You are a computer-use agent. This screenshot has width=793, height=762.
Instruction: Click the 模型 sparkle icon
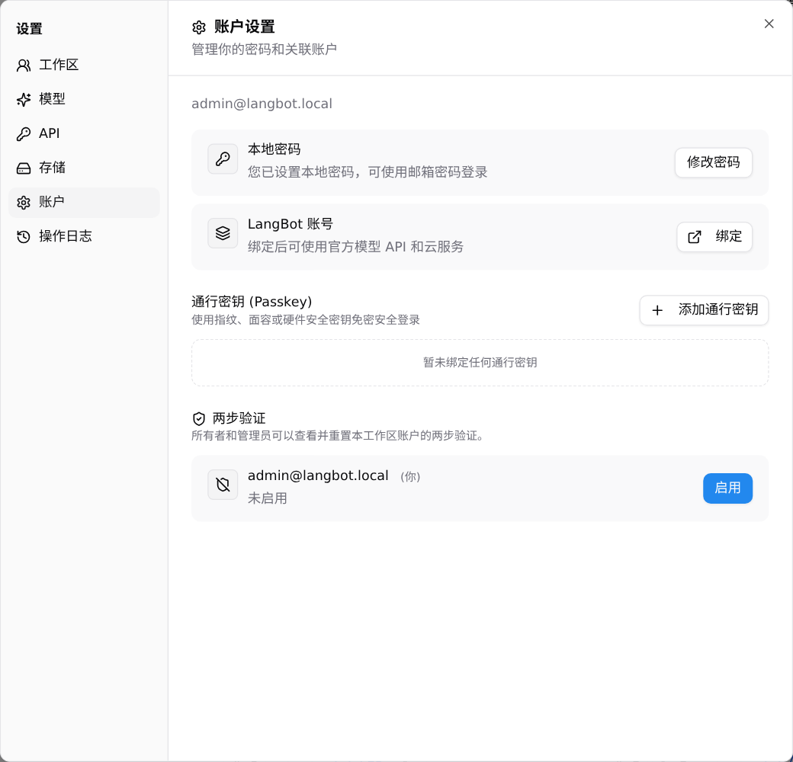24,100
